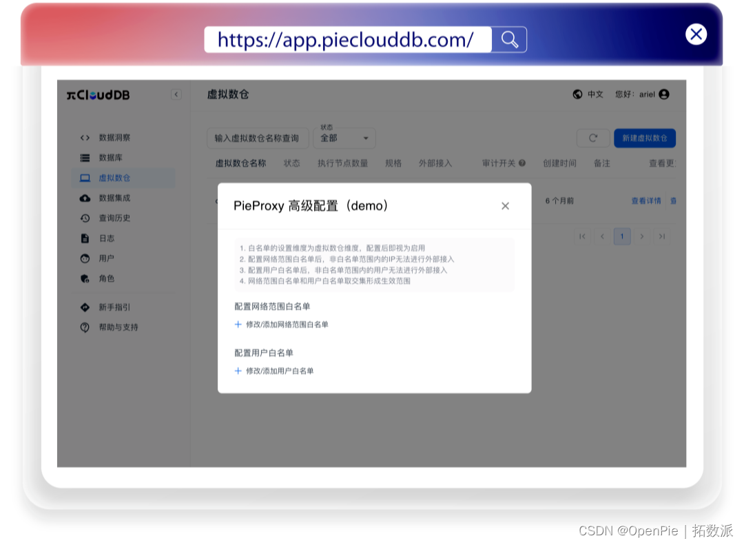Close the PieProxy 高级配置 dialog
744x545 pixels.
(506, 206)
